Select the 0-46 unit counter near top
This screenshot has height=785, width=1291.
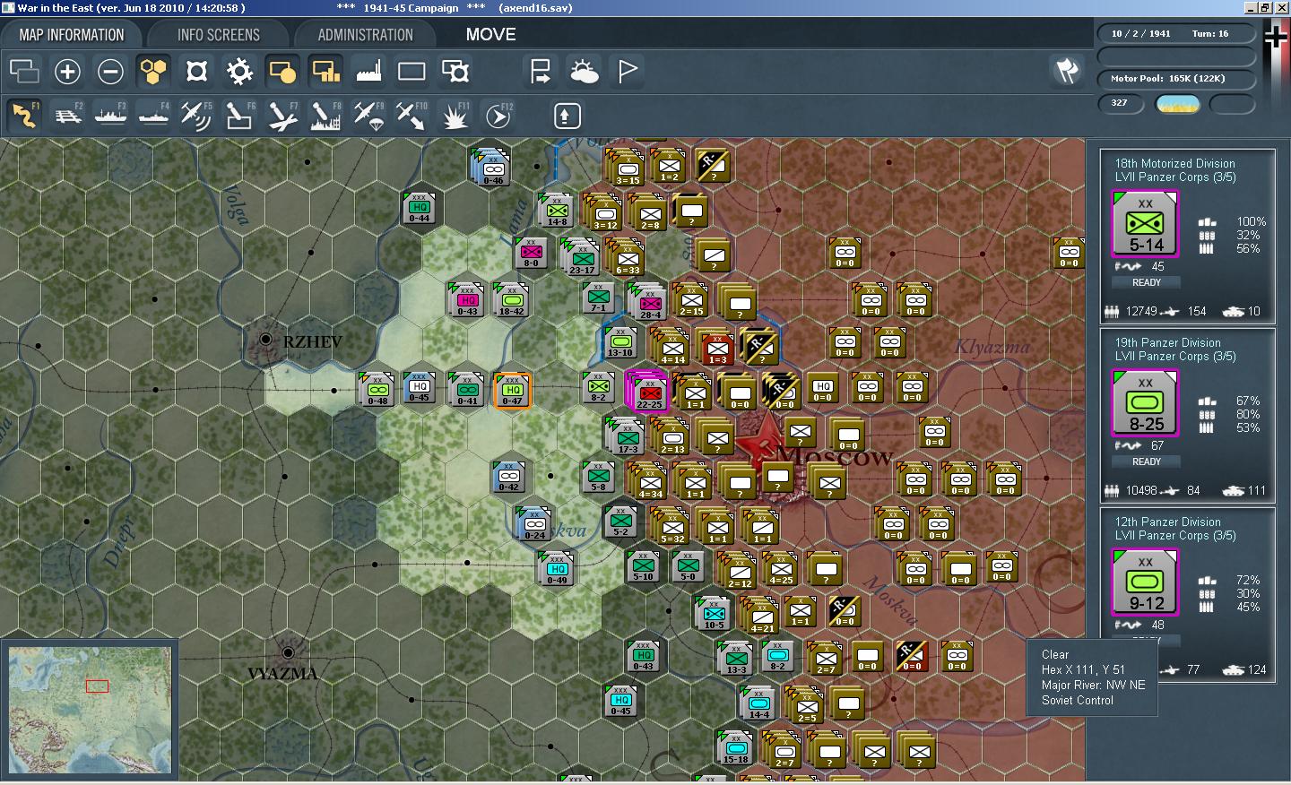pyautogui.click(x=492, y=168)
